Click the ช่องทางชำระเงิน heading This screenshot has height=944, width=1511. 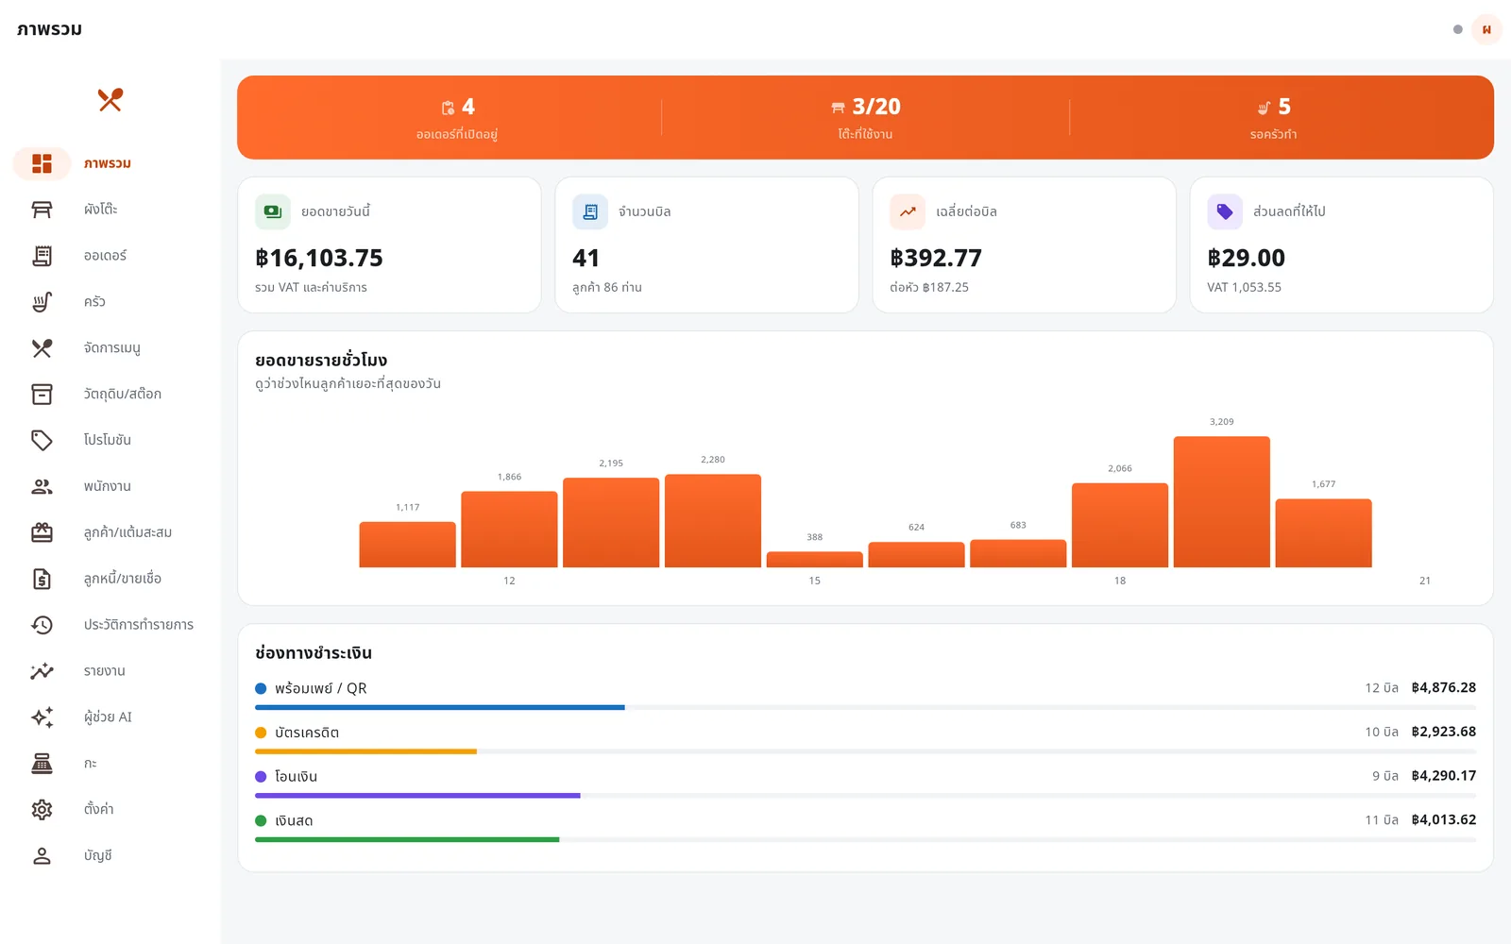tap(314, 652)
